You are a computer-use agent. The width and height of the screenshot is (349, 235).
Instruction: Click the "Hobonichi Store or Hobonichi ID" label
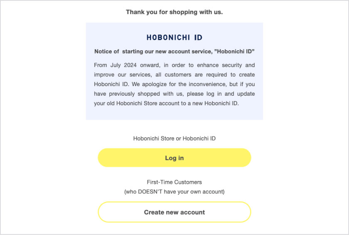click(x=174, y=139)
